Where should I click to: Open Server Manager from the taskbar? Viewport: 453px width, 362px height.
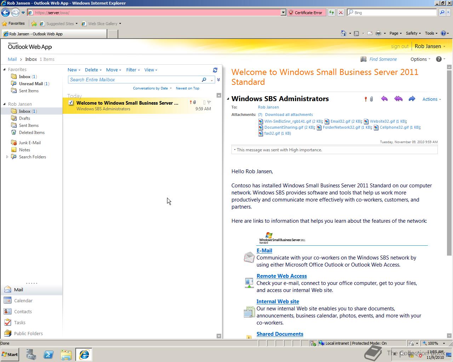[x=31, y=355]
